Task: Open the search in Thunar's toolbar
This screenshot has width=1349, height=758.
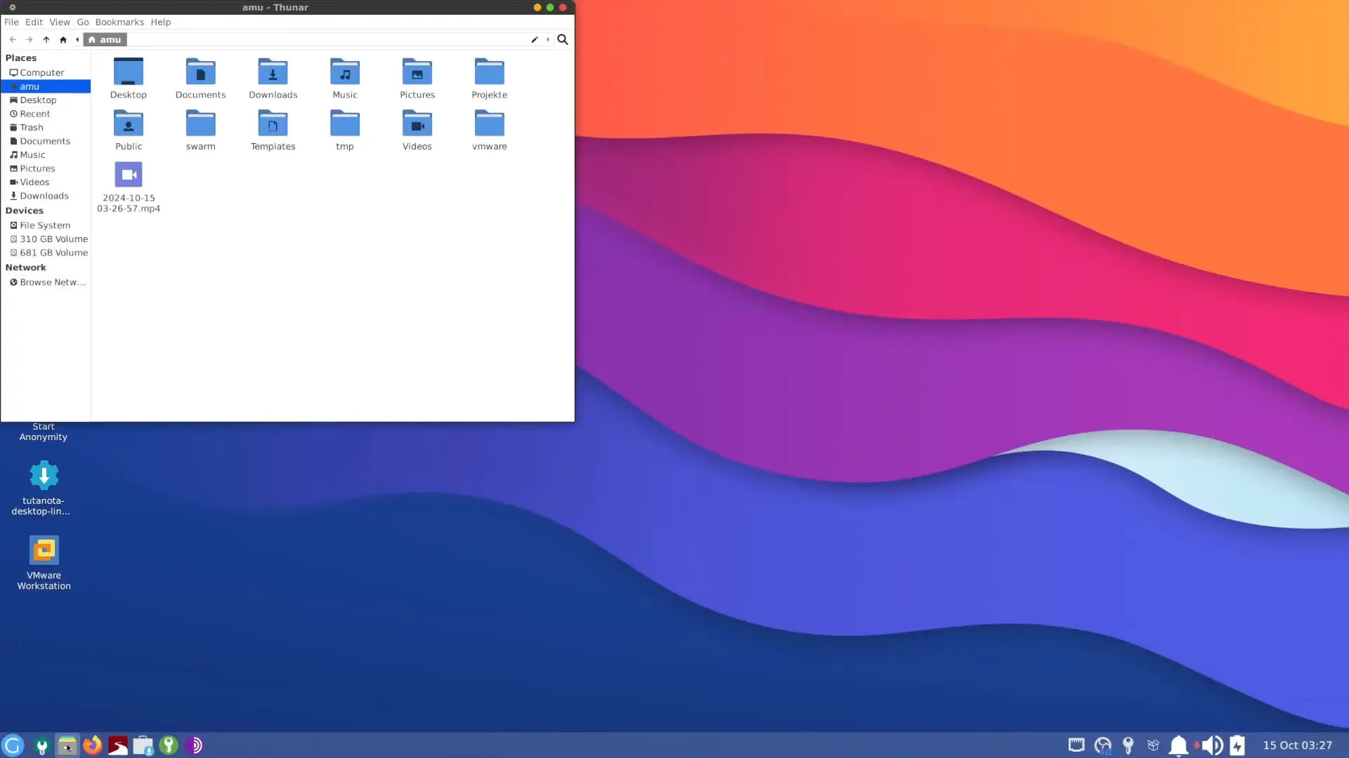Action: tap(562, 40)
